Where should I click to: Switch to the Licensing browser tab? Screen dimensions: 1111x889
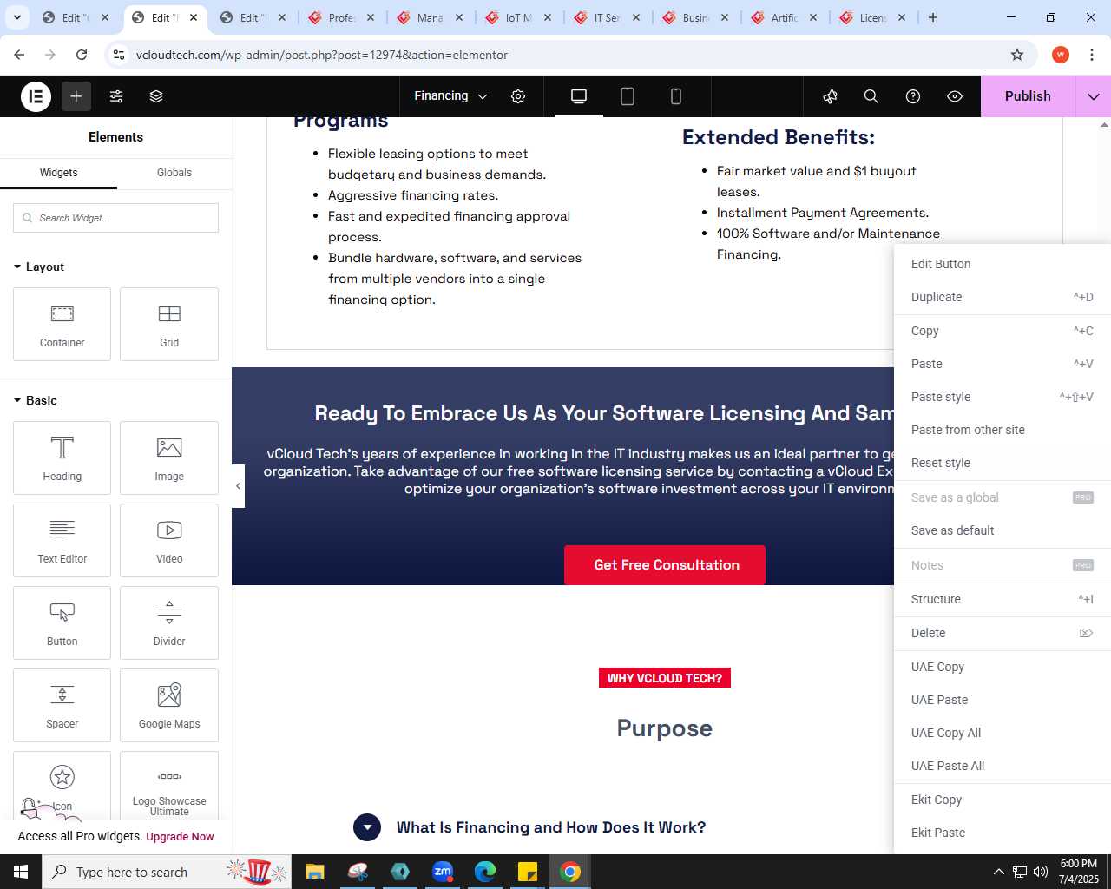tap(871, 17)
